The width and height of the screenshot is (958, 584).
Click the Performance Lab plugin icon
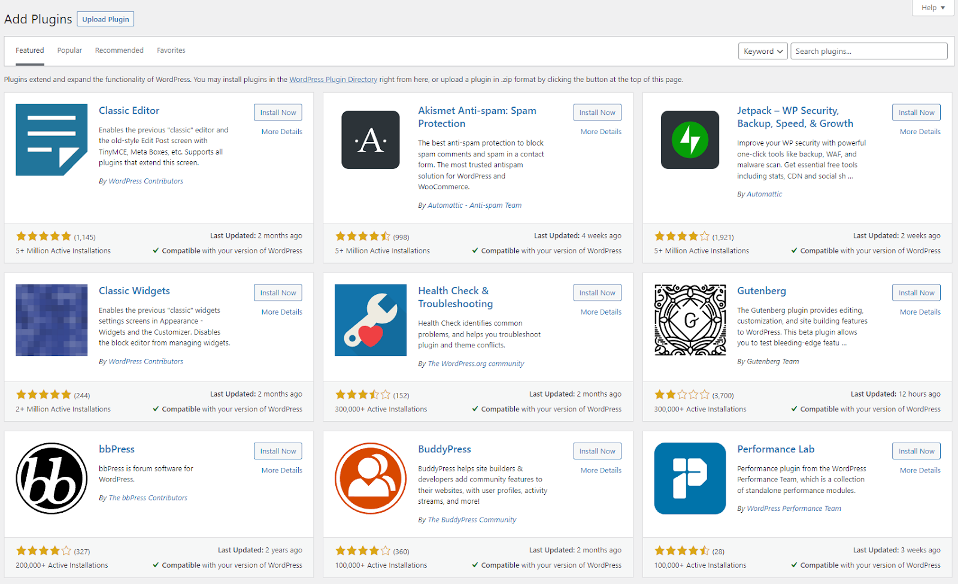click(x=690, y=478)
